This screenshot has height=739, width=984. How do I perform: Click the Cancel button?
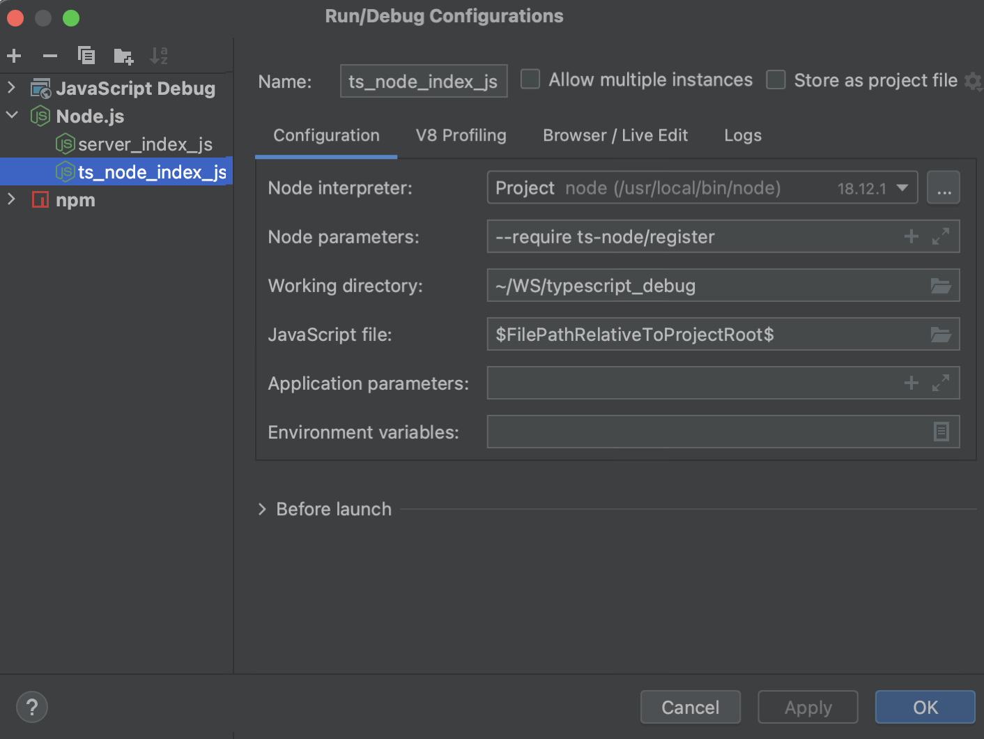690,708
